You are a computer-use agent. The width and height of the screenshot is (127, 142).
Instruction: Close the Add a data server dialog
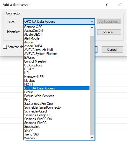click(x=120, y=4)
